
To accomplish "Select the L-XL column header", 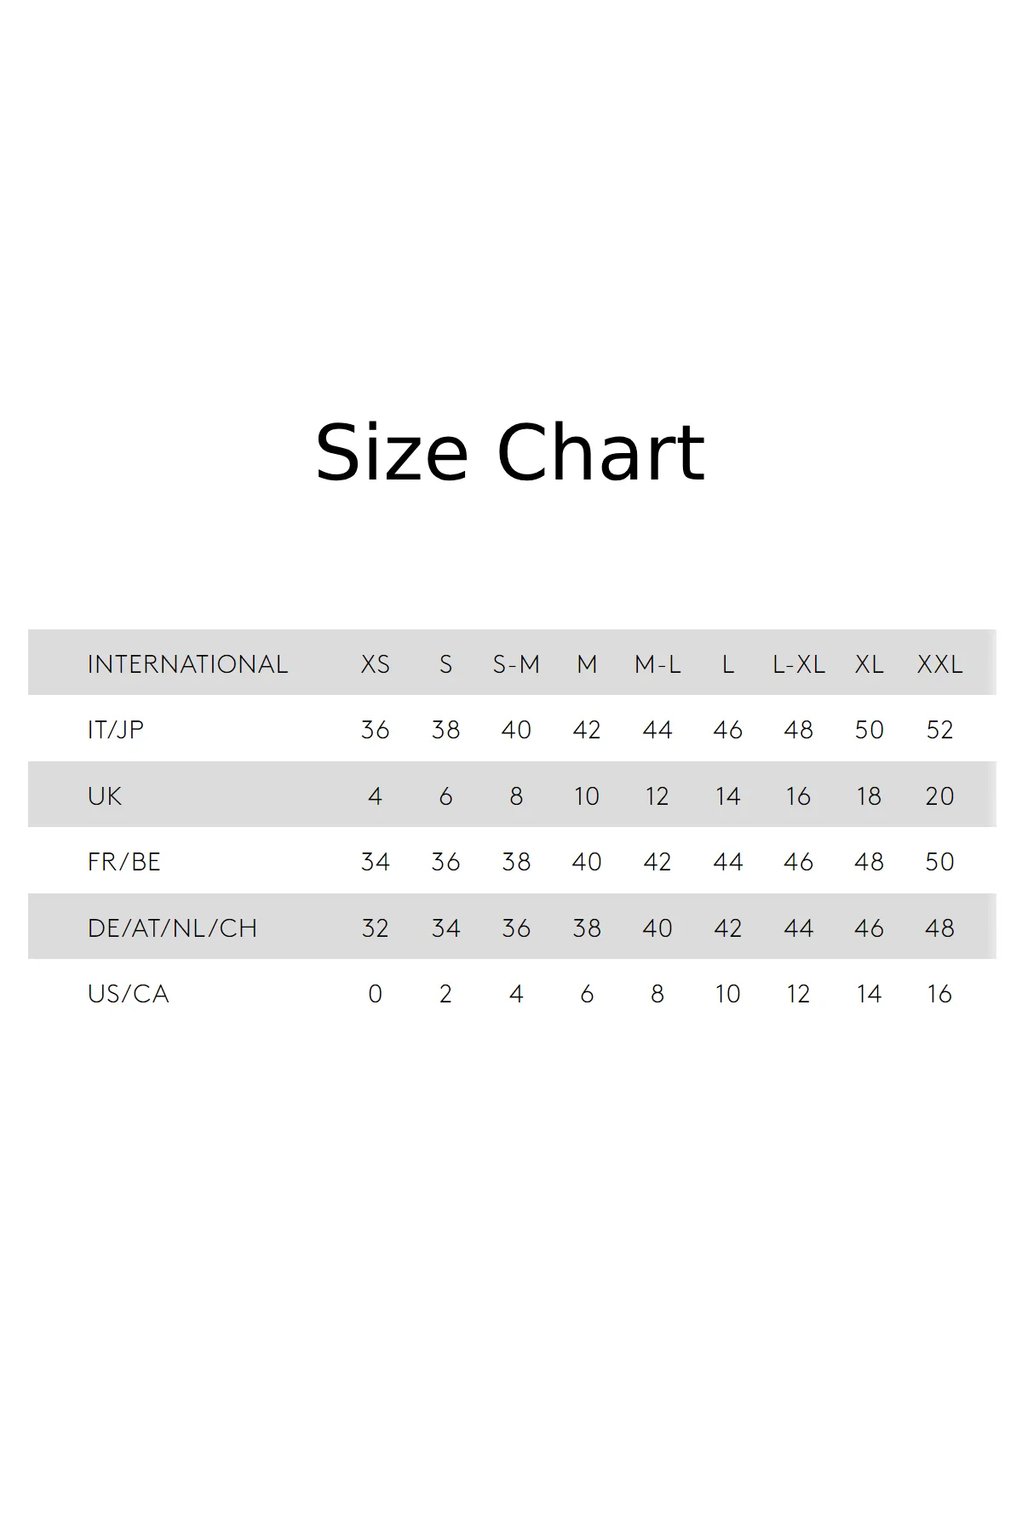I will pyautogui.click(x=799, y=664).
